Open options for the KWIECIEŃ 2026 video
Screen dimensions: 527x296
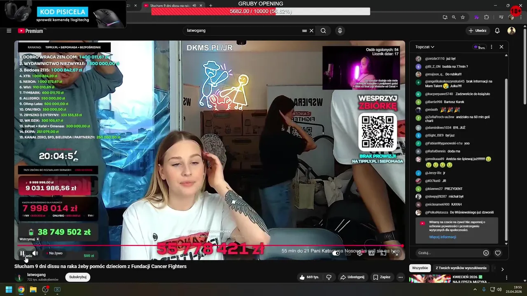(x=506, y=278)
